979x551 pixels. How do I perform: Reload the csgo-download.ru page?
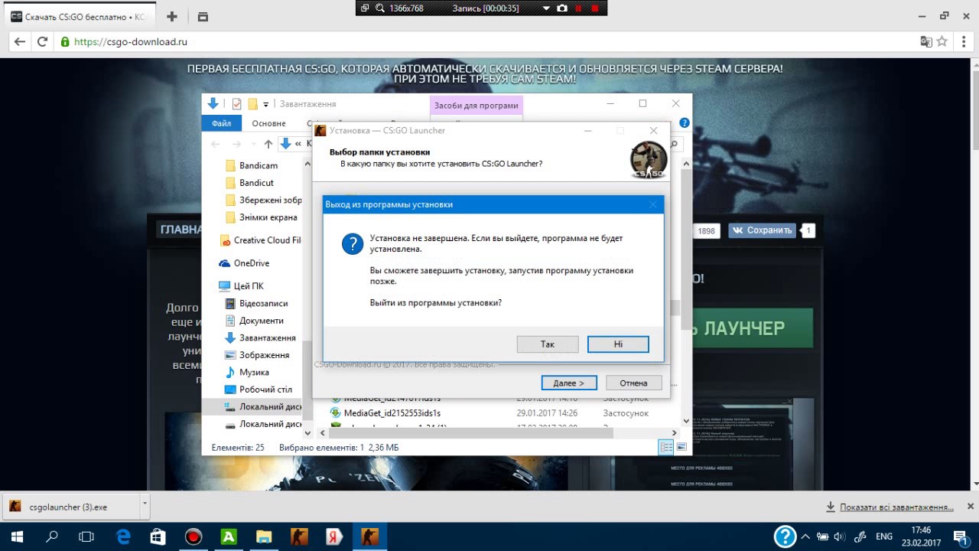(43, 42)
